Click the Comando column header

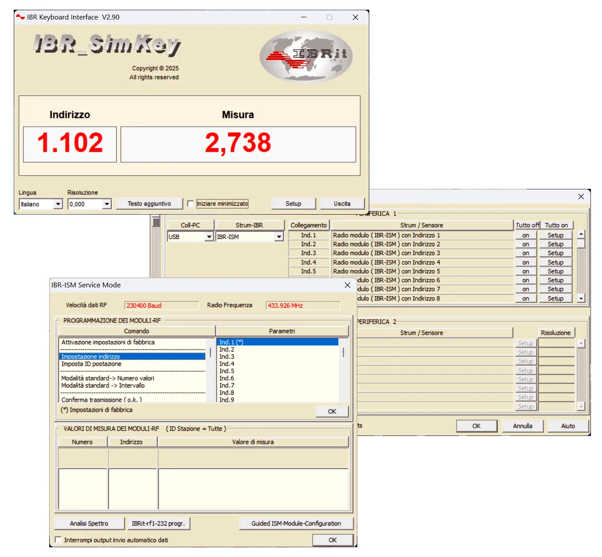click(x=137, y=331)
